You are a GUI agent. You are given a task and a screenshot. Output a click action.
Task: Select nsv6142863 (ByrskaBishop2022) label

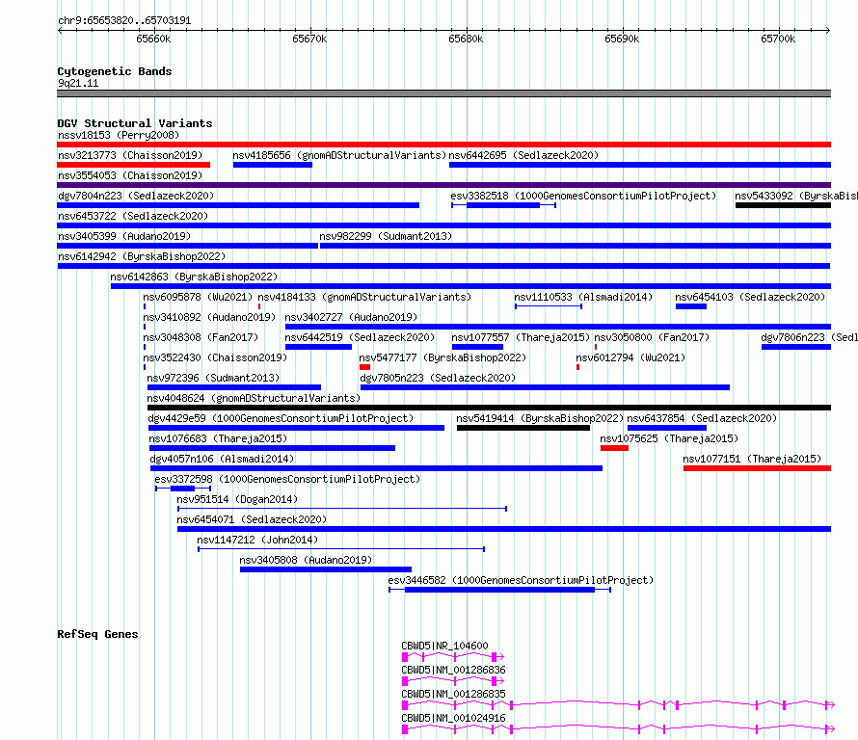point(194,277)
